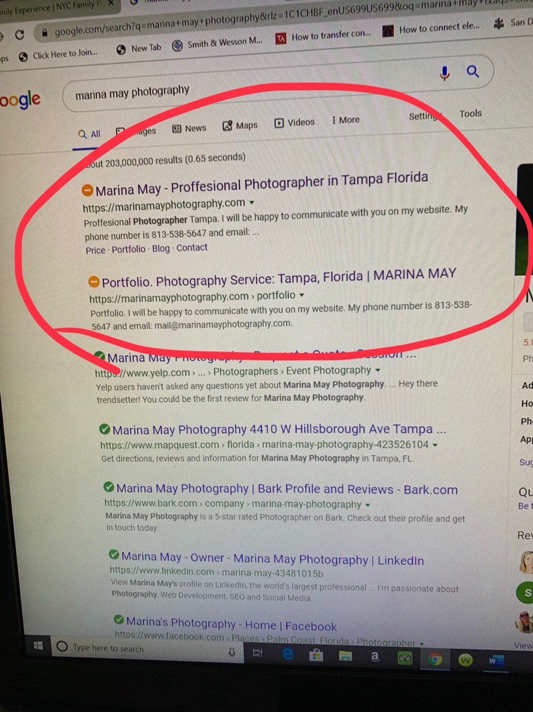This screenshot has width=533, height=712.
Task: Click the microphone voice search icon
Action: (444, 73)
